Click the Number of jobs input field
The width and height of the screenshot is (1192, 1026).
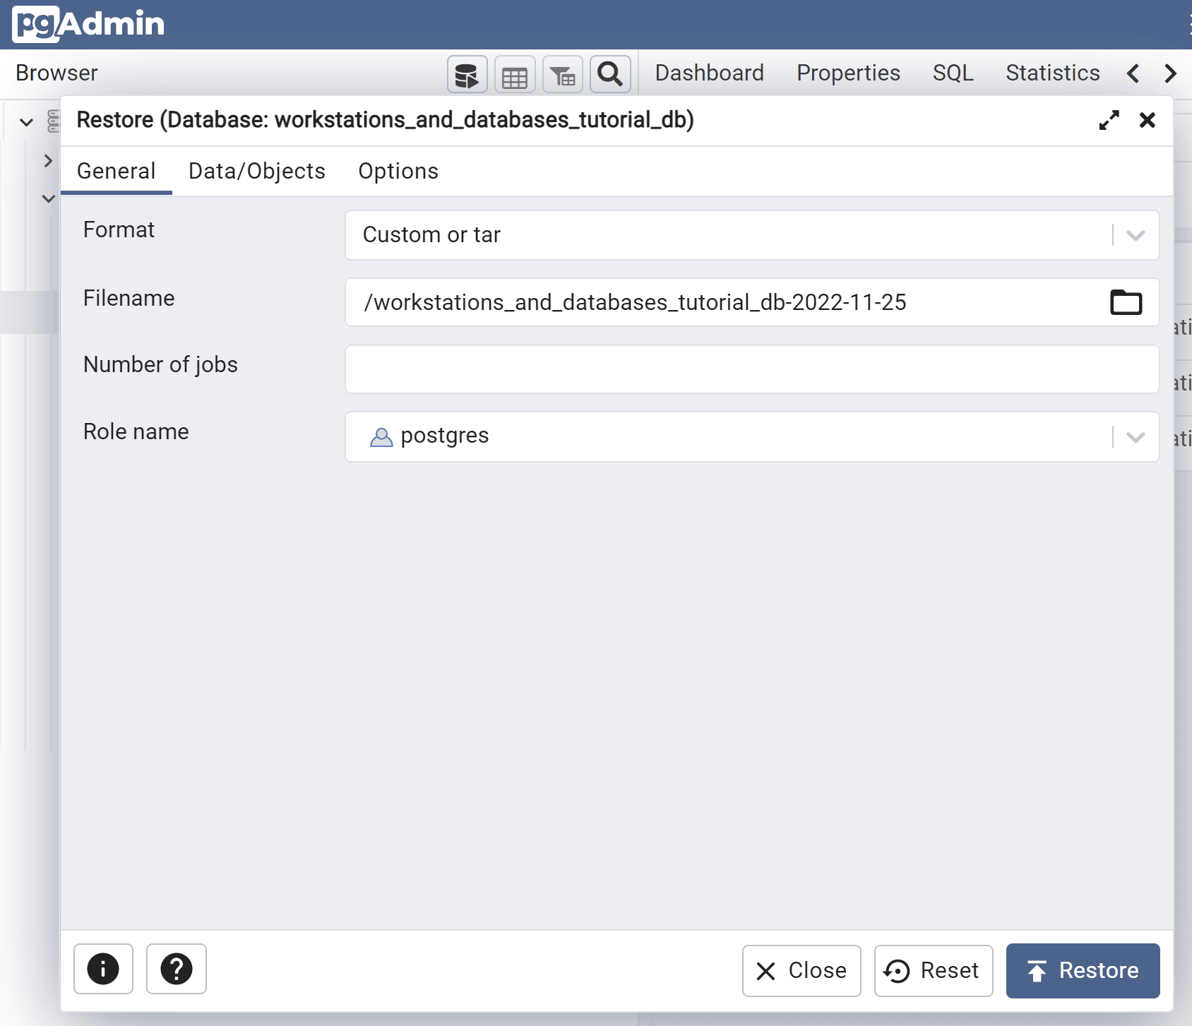751,369
